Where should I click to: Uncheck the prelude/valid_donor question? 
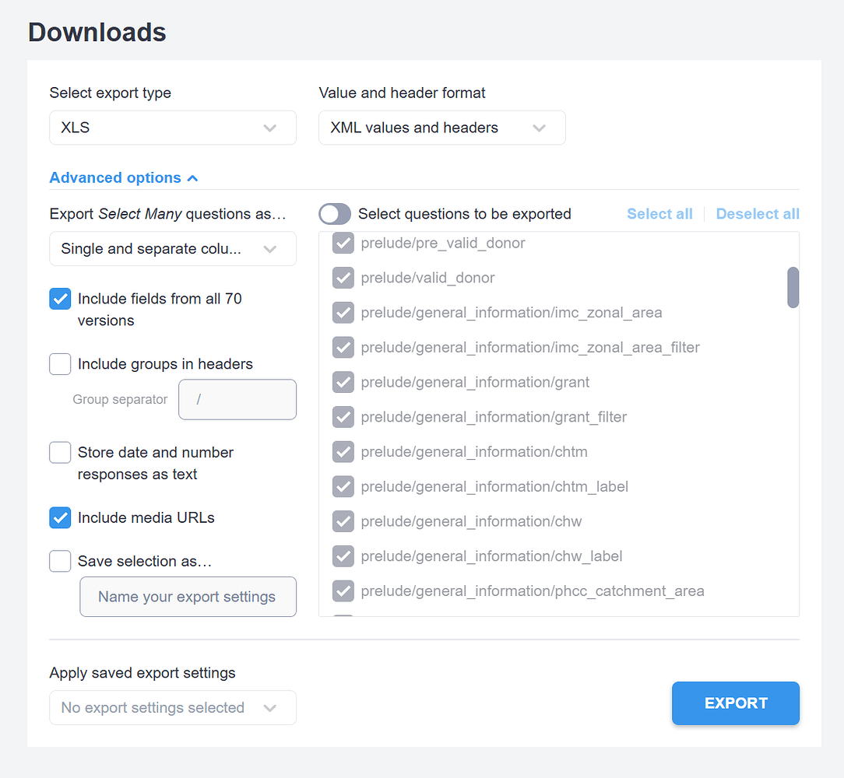[343, 278]
